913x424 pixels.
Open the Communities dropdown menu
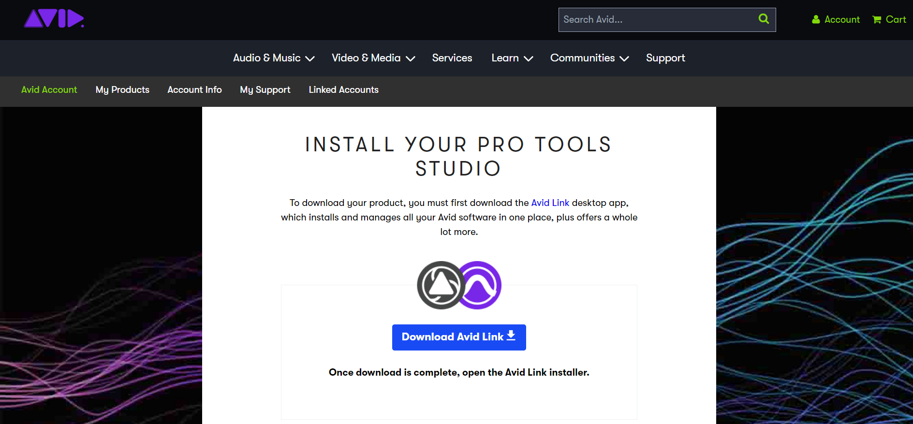[589, 58]
